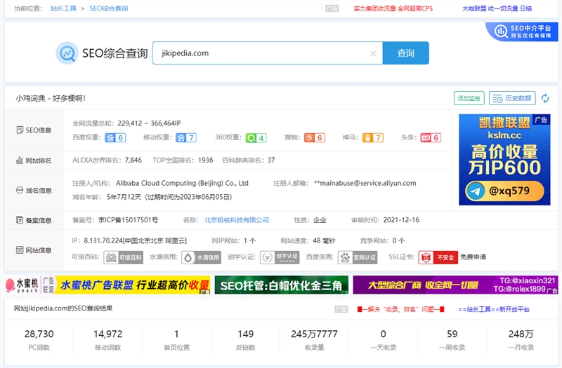Click the 一天收录 value 0
Image resolution: width=562 pixels, height=368 pixels.
point(383,334)
